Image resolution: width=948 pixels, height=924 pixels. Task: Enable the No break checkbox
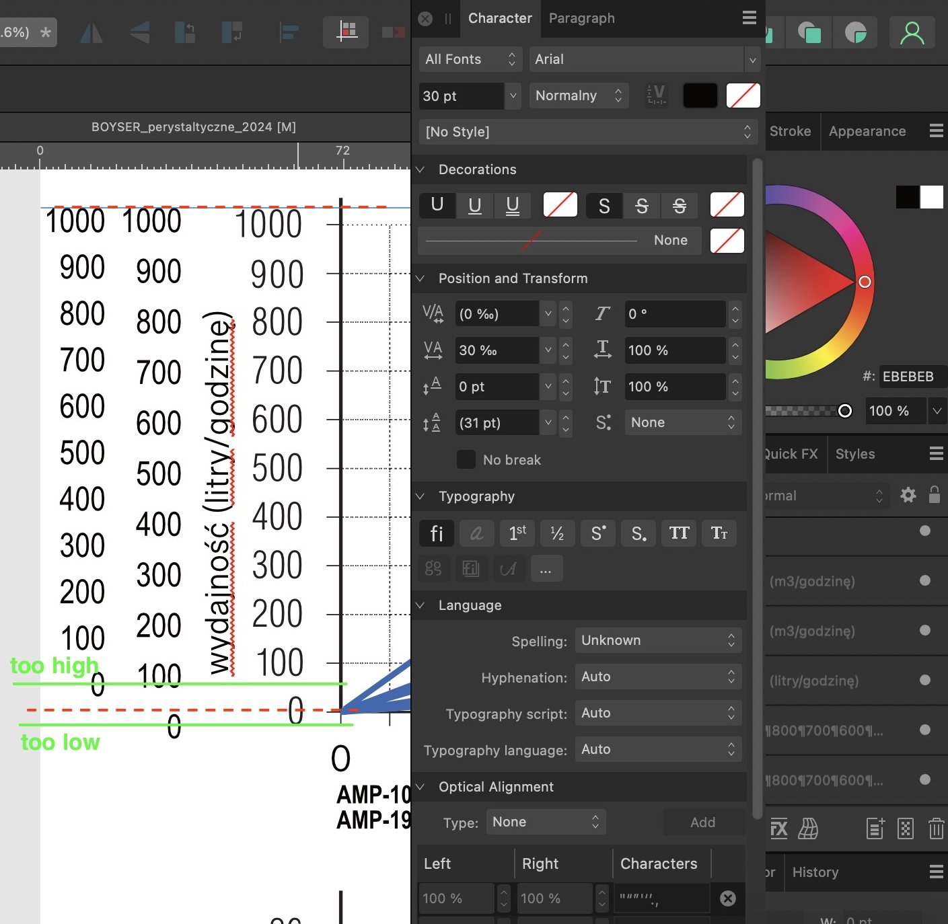pyautogui.click(x=466, y=459)
